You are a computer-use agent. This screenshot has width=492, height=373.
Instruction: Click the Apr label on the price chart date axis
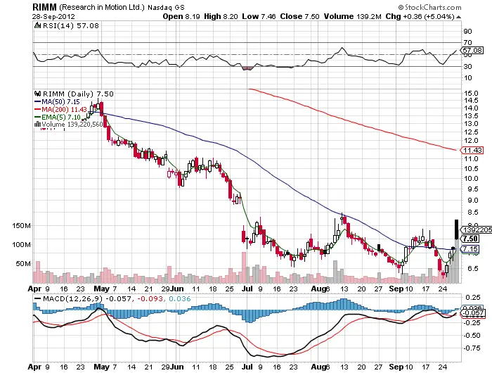pos(34,289)
